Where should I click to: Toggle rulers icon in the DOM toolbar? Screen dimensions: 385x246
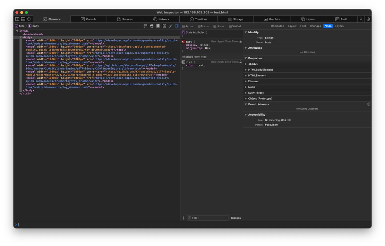(145, 26)
